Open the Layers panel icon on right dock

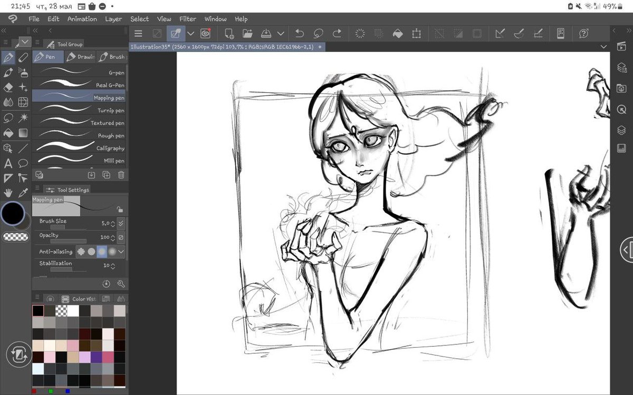[x=621, y=130]
